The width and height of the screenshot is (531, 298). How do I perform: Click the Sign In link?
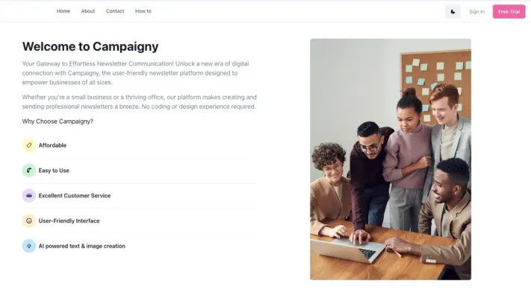pyautogui.click(x=476, y=12)
